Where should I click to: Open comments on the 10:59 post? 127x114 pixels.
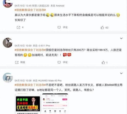tap(63, 62)
